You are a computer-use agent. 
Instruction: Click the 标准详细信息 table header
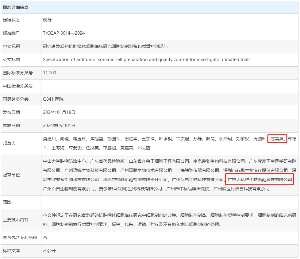(16, 7)
